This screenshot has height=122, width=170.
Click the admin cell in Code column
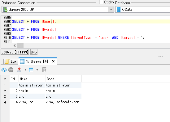[x=63, y=91]
